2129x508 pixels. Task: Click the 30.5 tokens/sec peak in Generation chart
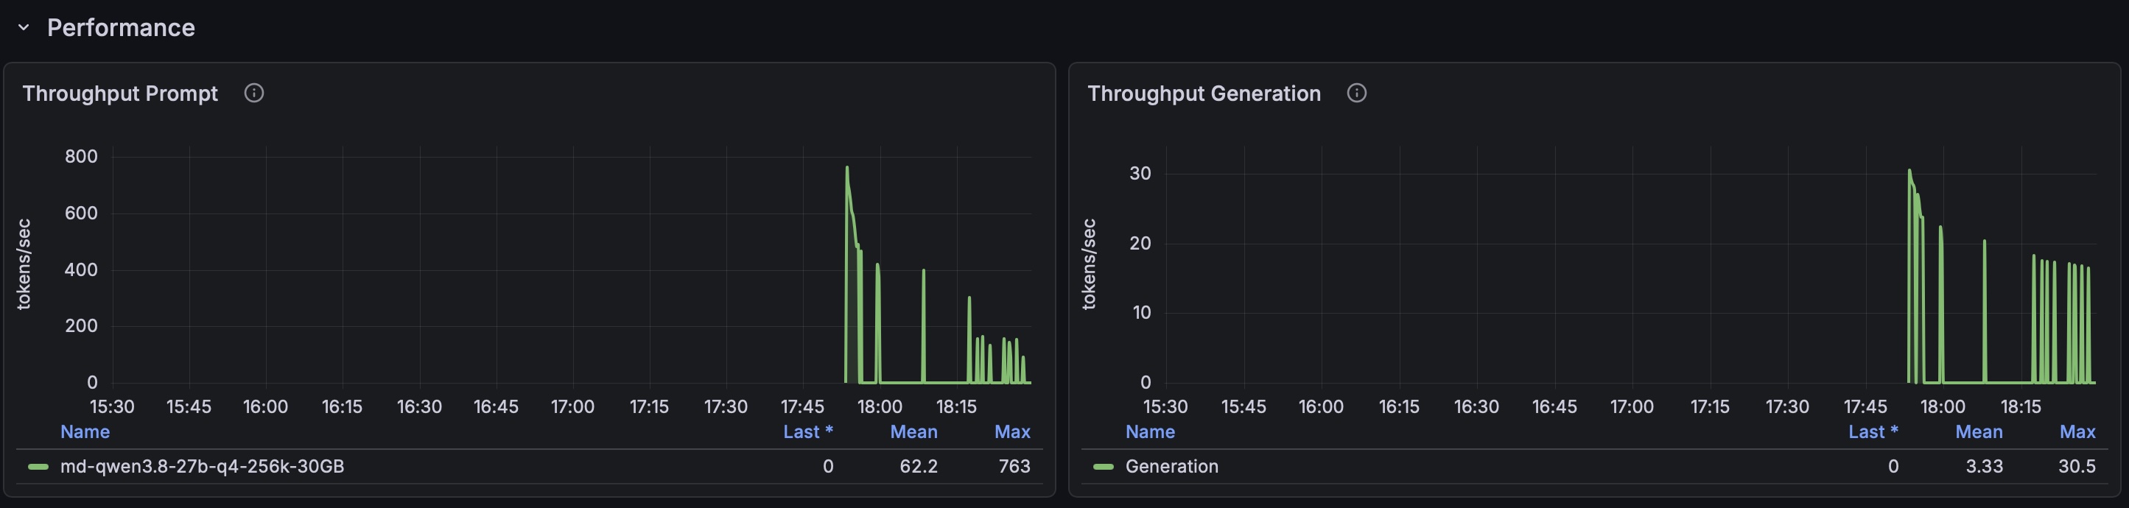coord(1909,171)
